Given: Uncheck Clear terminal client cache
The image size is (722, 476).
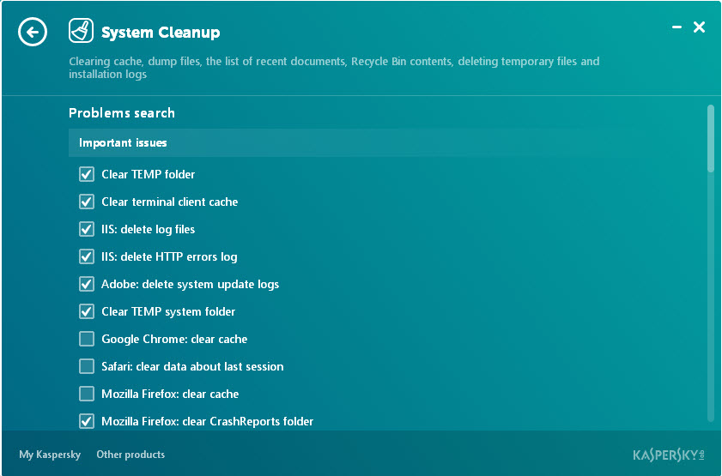Looking at the screenshot, I should [87, 202].
